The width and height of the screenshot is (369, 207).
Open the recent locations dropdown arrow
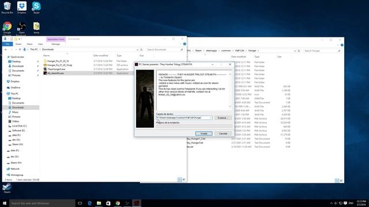coord(16,49)
